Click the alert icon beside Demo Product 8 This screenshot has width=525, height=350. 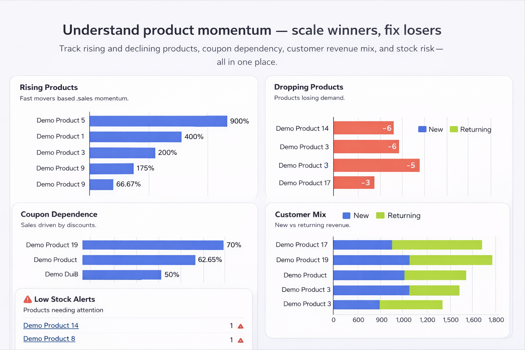(x=241, y=340)
